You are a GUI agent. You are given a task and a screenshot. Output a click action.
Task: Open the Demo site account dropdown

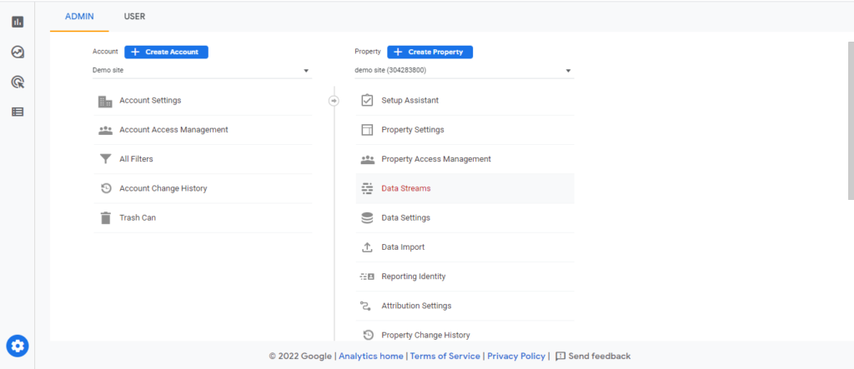click(202, 71)
